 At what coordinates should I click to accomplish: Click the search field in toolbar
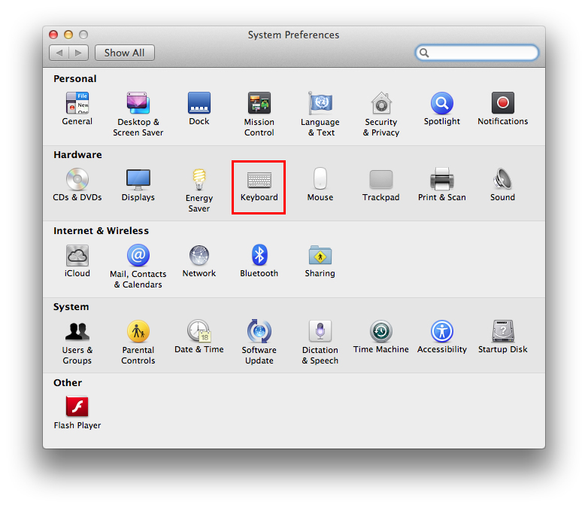(481, 53)
